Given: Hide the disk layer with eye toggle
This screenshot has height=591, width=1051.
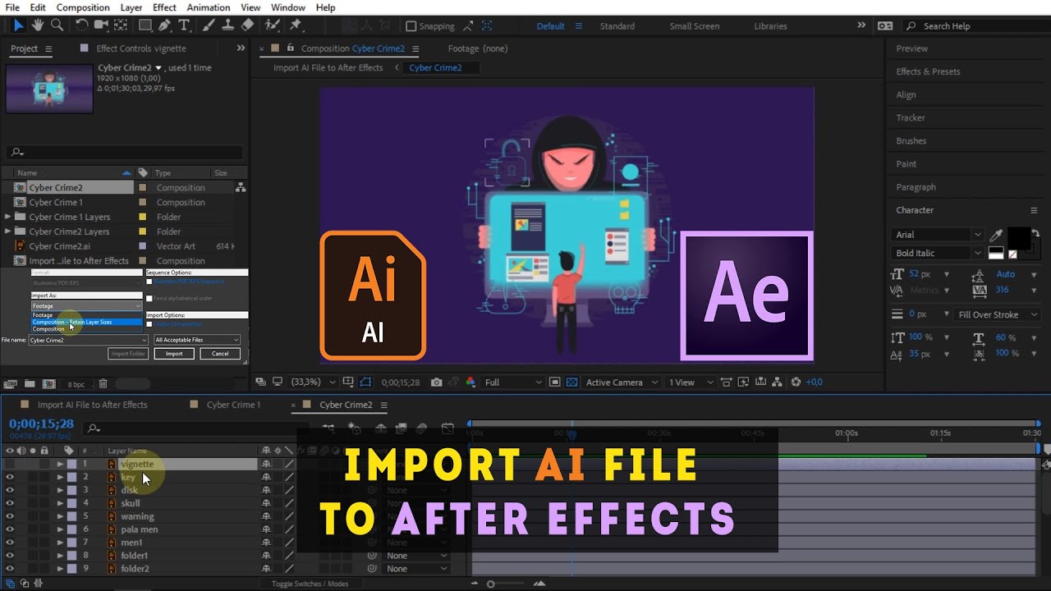Looking at the screenshot, I should (10, 490).
